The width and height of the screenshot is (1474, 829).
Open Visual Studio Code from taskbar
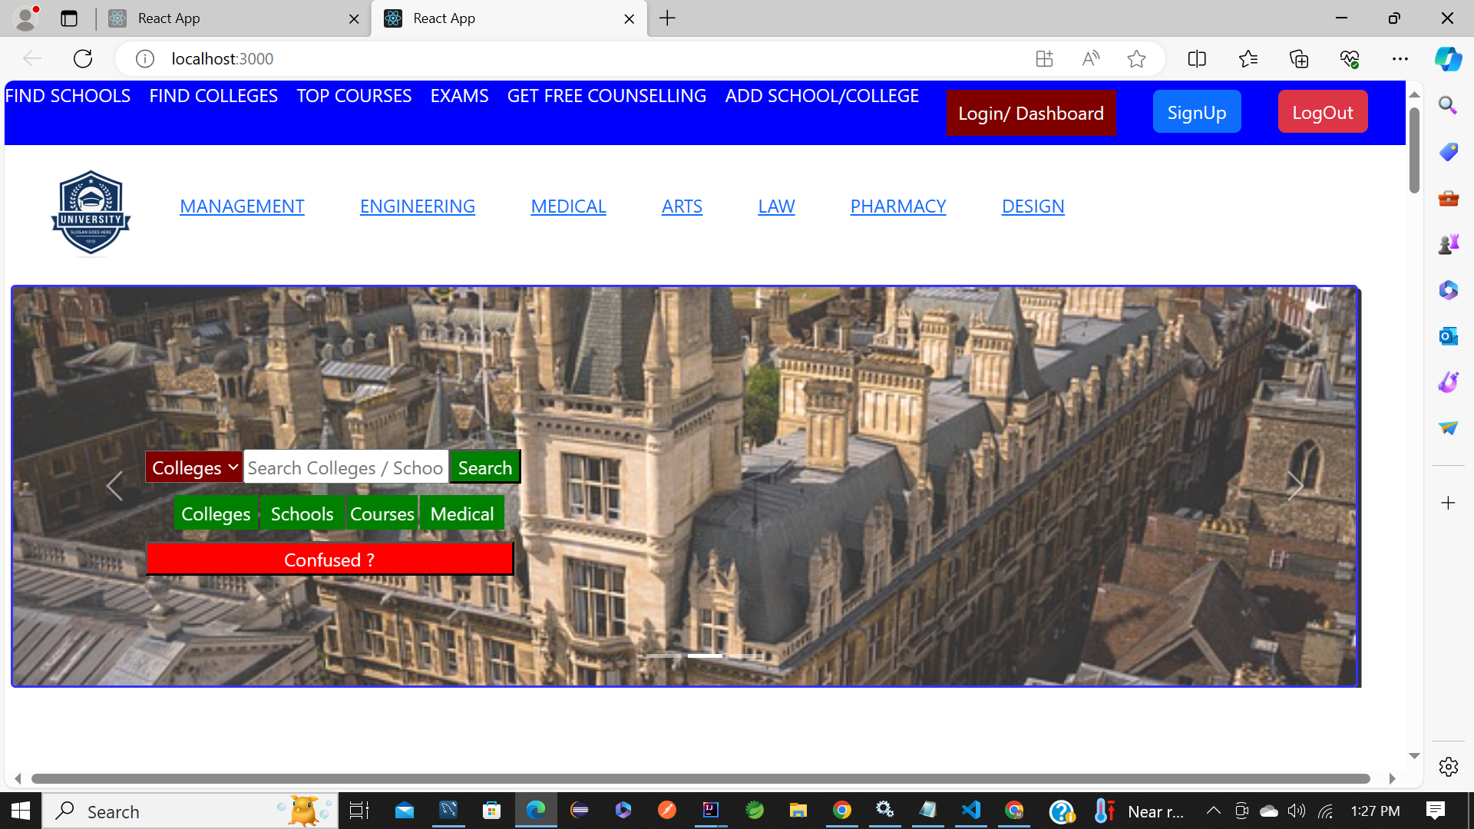click(x=970, y=810)
